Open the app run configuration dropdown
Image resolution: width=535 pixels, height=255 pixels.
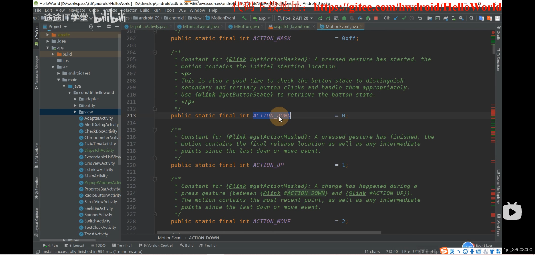coord(261,18)
